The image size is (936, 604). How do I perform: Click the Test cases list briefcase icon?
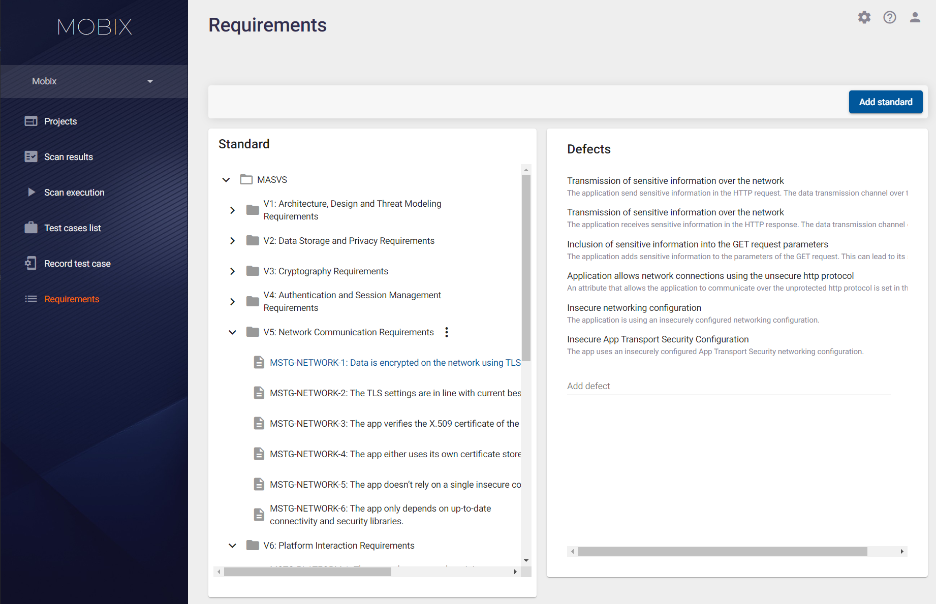(31, 228)
